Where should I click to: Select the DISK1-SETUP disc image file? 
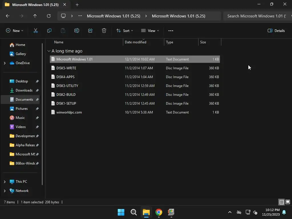pyautogui.click(x=135, y=103)
